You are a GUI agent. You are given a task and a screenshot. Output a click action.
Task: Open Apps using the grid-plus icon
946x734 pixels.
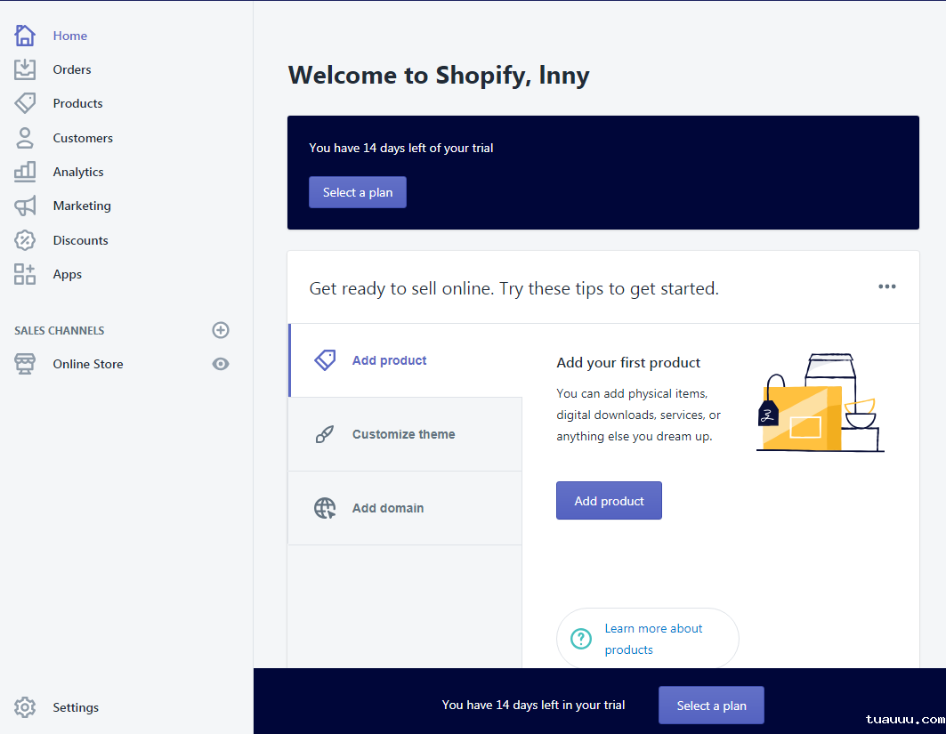(25, 274)
